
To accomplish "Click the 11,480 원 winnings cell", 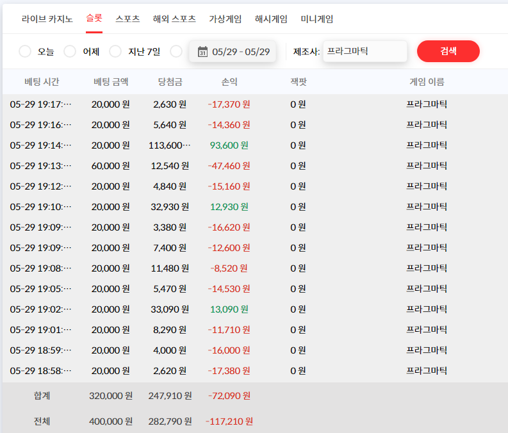I will [170, 268].
